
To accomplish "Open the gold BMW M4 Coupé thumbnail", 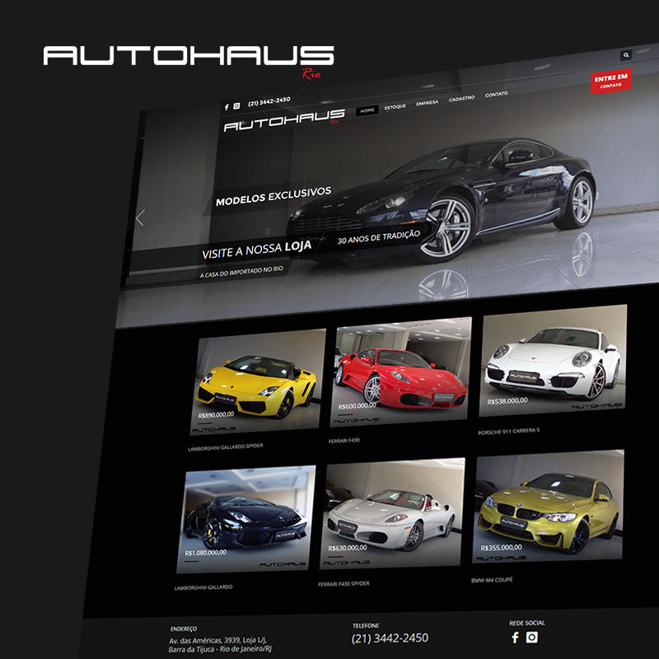I will pyautogui.click(x=548, y=507).
